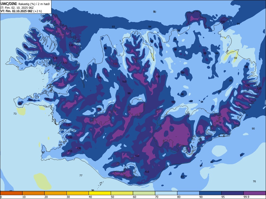Click the '77' value over the southern sea
This screenshot has height=199, width=266.
(81, 175)
